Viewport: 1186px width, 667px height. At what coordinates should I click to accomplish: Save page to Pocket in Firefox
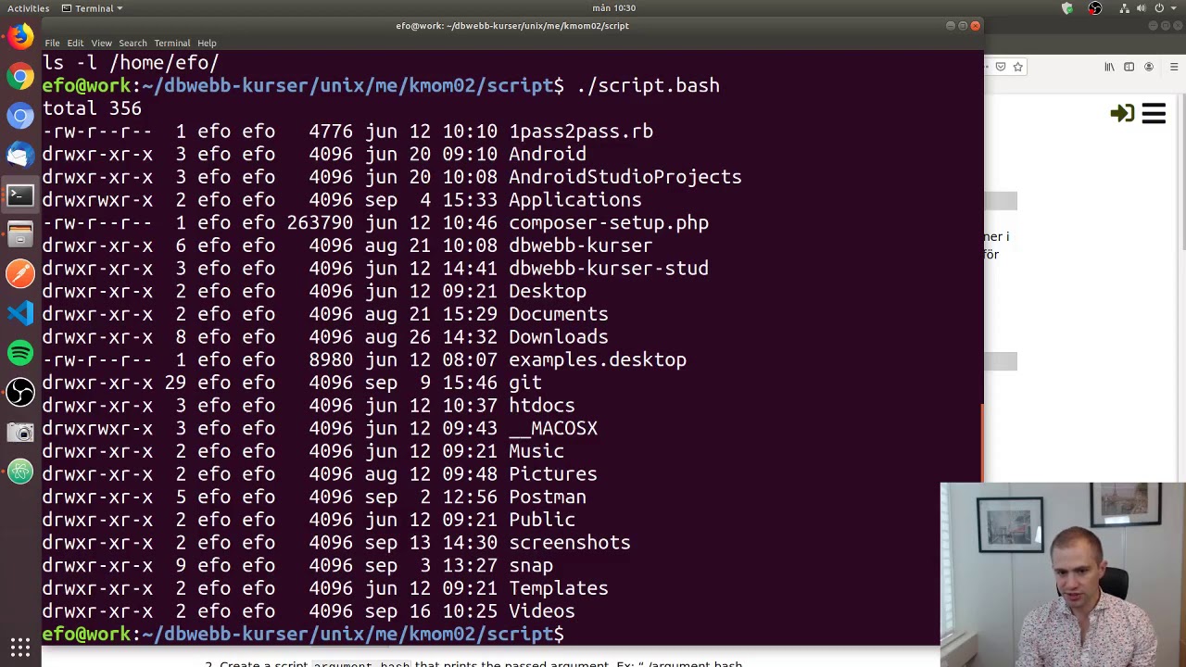pyautogui.click(x=1001, y=67)
